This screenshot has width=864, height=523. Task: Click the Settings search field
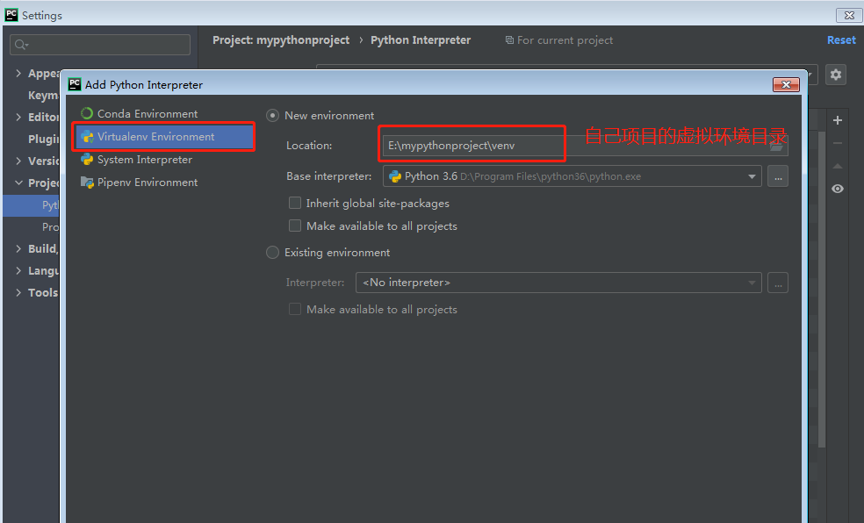point(100,45)
